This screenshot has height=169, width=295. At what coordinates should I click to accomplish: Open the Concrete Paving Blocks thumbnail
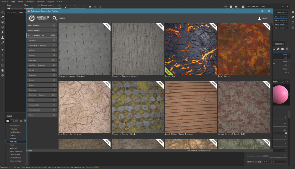(138, 107)
